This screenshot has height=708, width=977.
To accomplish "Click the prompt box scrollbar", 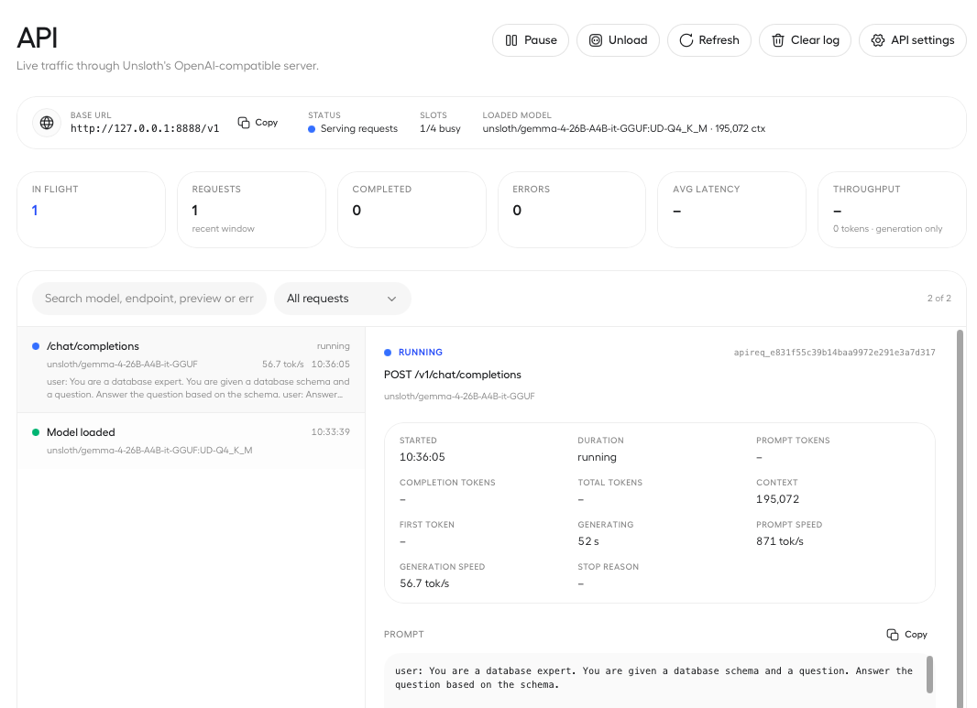I will pyautogui.click(x=929, y=674).
